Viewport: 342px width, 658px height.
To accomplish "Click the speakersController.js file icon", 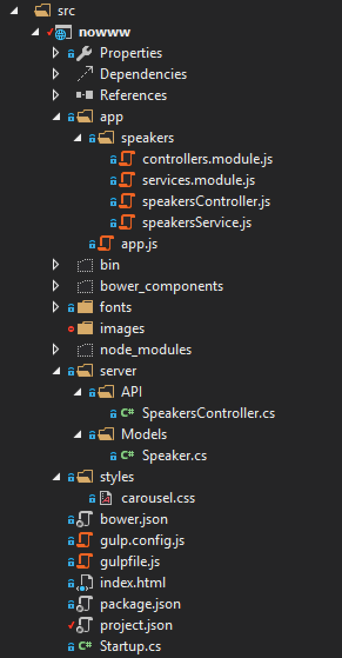I will pyautogui.click(x=128, y=201).
